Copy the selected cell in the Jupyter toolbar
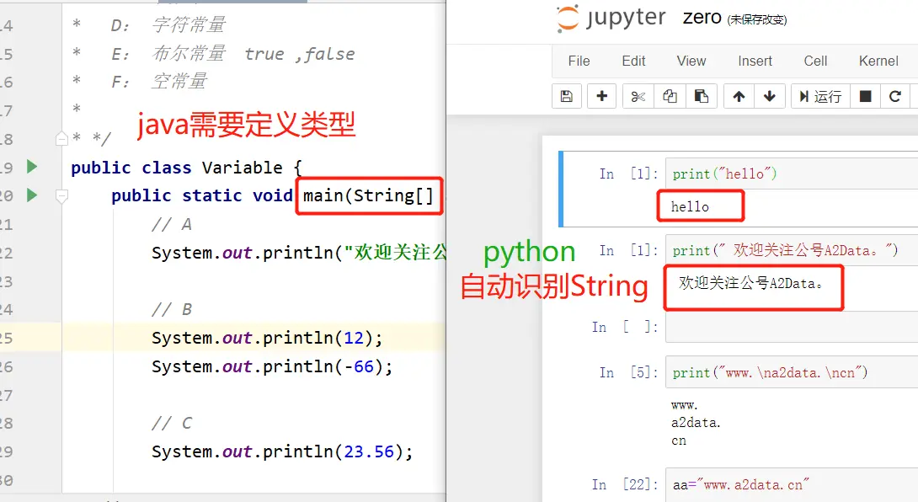918x502 pixels. 670,96
